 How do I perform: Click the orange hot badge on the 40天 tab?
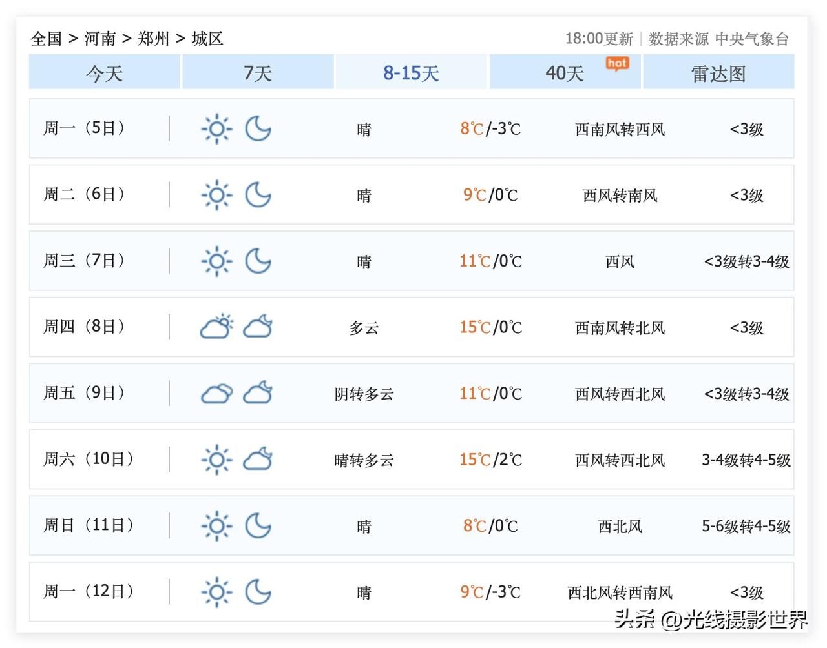tap(617, 63)
